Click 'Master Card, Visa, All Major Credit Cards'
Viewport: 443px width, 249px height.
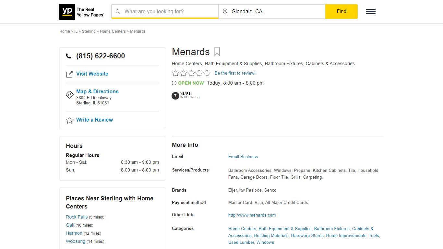pyautogui.click(x=268, y=202)
